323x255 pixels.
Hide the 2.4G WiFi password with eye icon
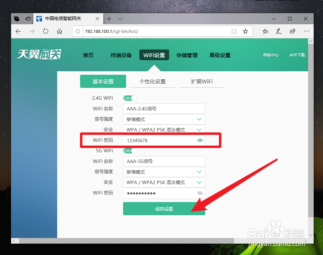(x=200, y=140)
